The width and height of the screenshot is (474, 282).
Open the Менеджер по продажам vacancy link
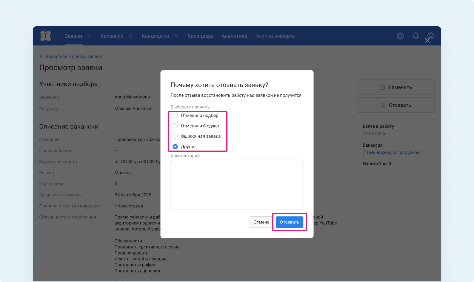394,152
